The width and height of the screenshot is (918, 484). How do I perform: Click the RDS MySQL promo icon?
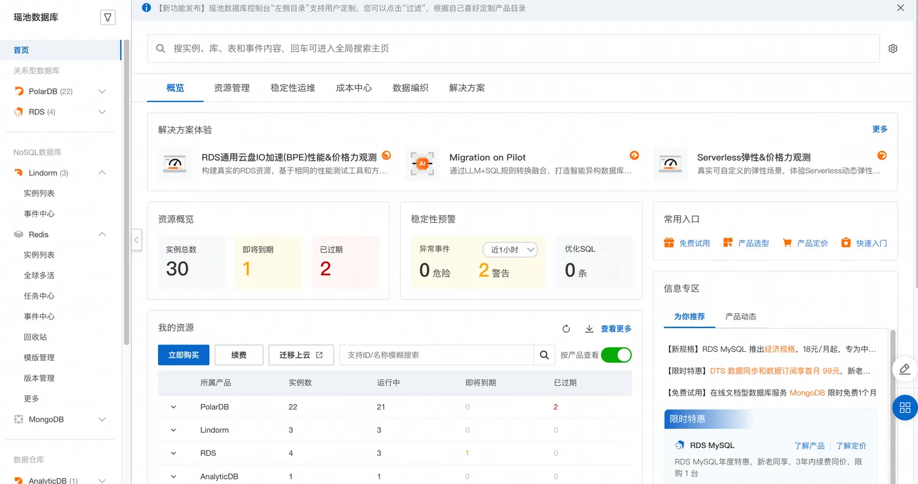(680, 445)
